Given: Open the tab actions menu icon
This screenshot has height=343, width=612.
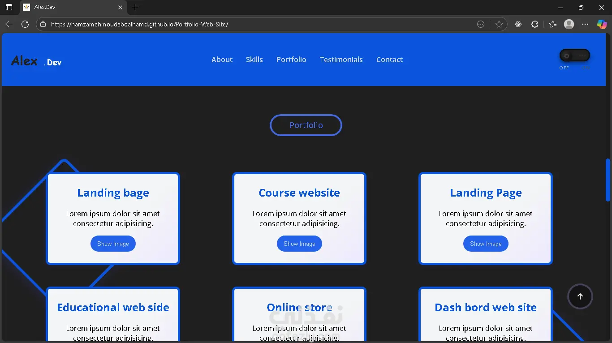Looking at the screenshot, I should point(9,7).
